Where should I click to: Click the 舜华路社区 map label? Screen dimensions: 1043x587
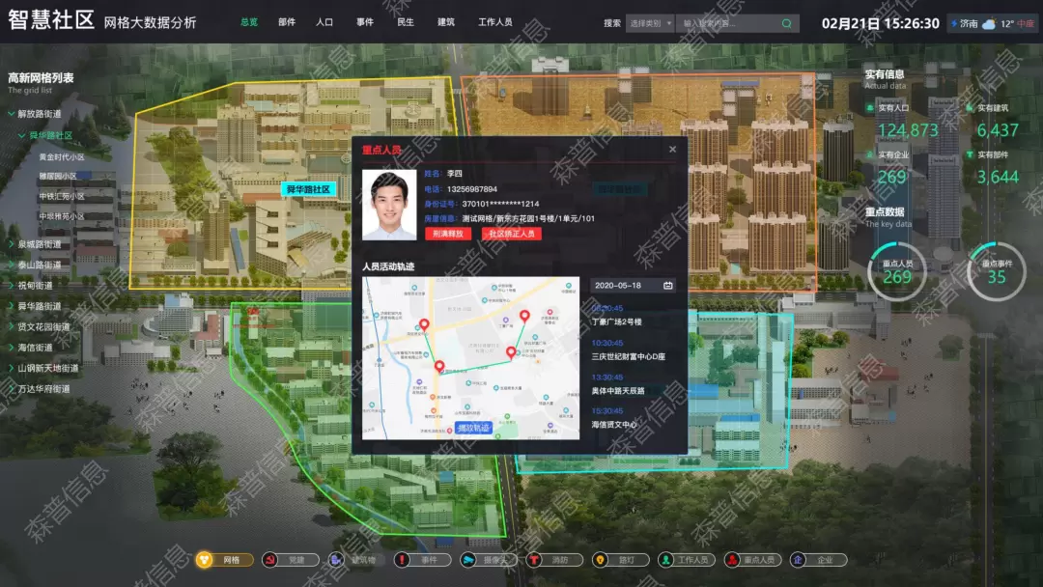click(x=308, y=189)
